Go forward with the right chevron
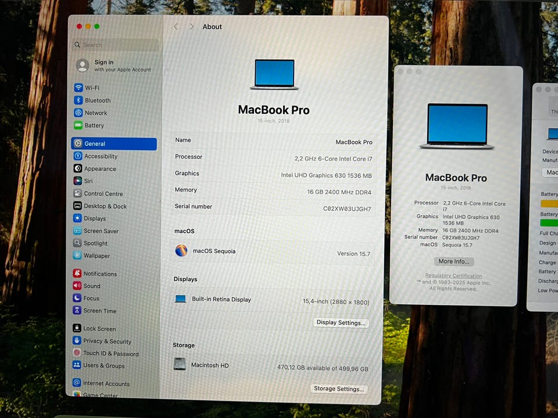Viewport: 558px width, 418px height. (x=192, y=27)
